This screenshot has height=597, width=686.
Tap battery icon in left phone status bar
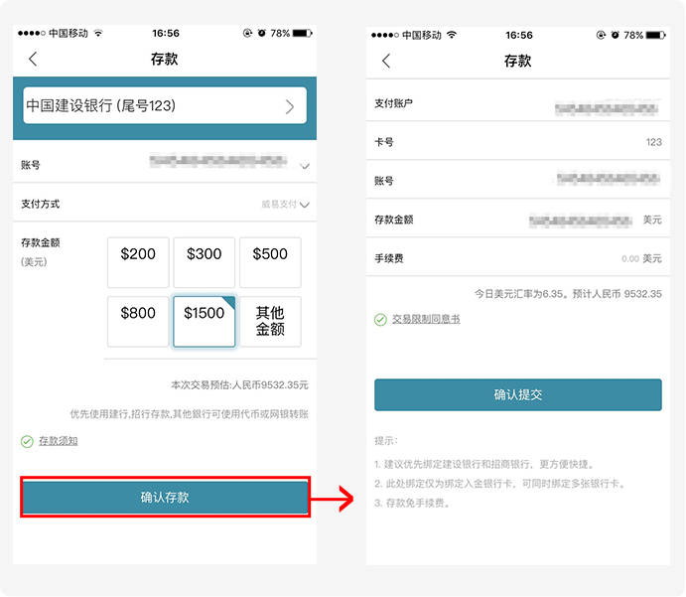[304, 33]
